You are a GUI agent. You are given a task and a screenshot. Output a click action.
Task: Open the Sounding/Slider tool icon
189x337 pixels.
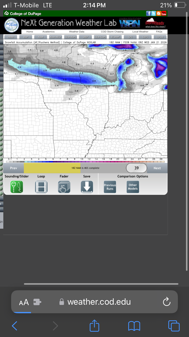(x=17, y=187)
